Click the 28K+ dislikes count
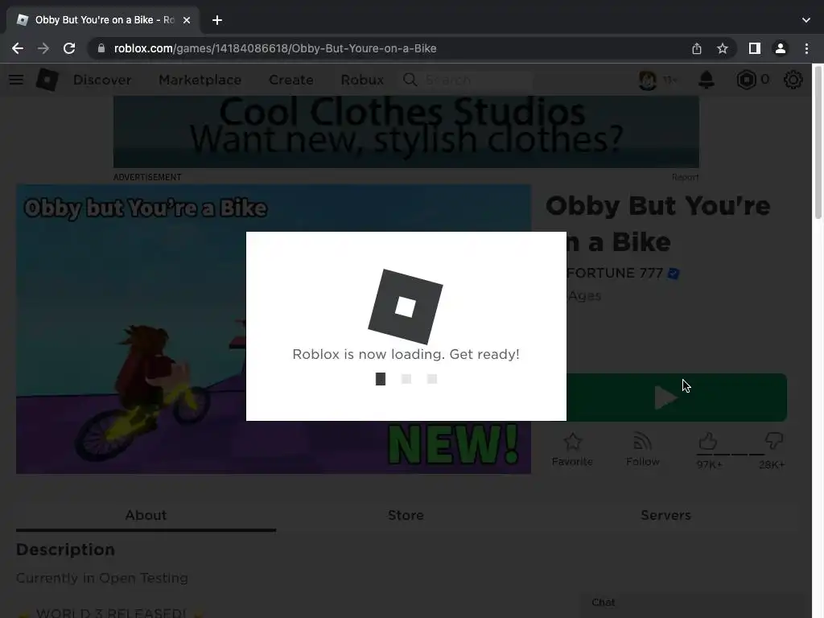Image resolution: width=824 pixels, height=618 pixels. pos(772,464)
